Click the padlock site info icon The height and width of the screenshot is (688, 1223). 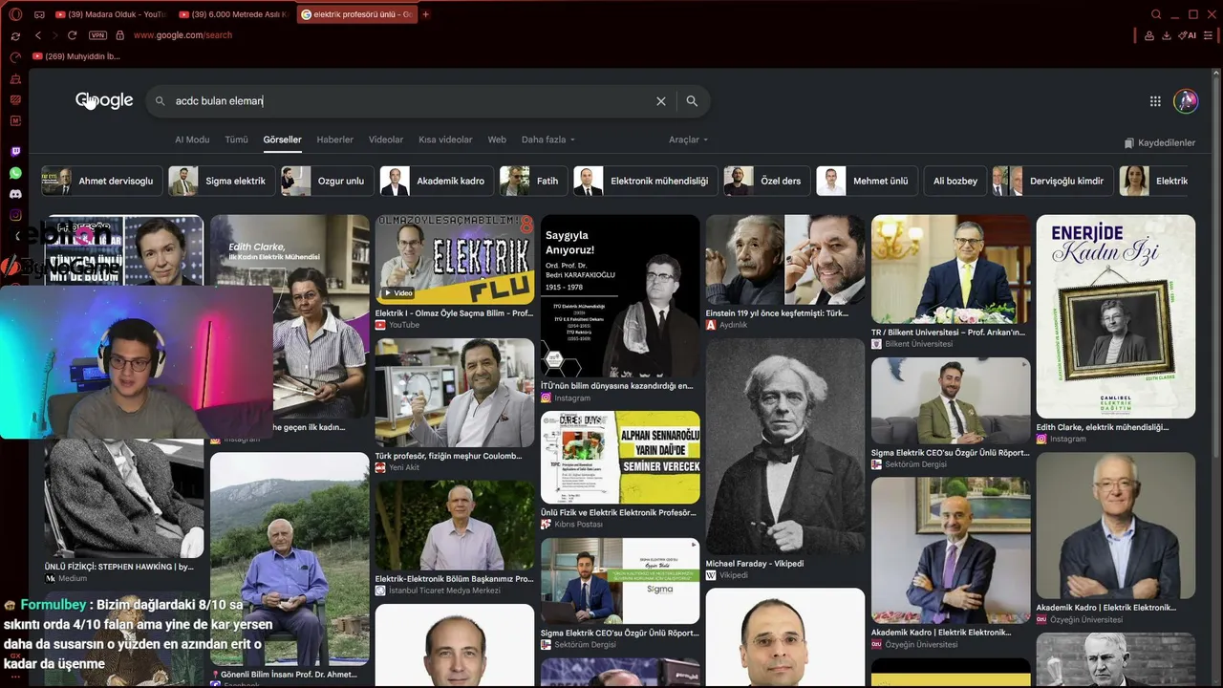[x=119, y=35]
